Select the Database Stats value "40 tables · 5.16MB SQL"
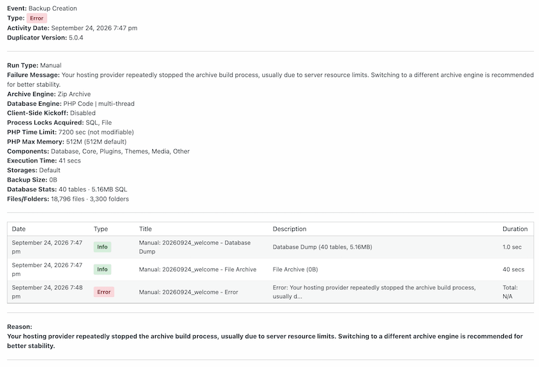This screenshot has width=539, height=367. tap(93, 189)
